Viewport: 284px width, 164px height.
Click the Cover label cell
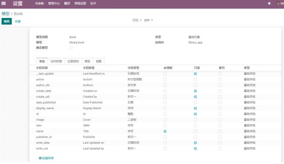tap(87, 120)
